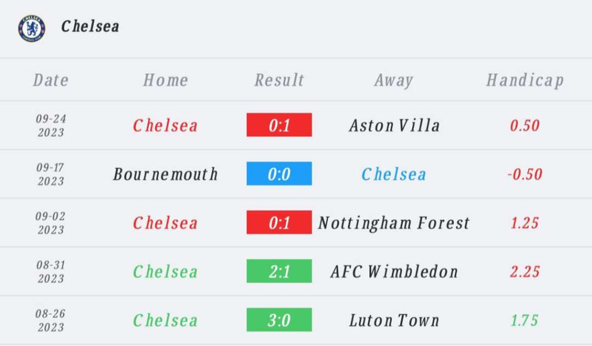The width and height of the screenshot is (592, 346).
Task: Click the Away column header
Action: tap(394, 80)
